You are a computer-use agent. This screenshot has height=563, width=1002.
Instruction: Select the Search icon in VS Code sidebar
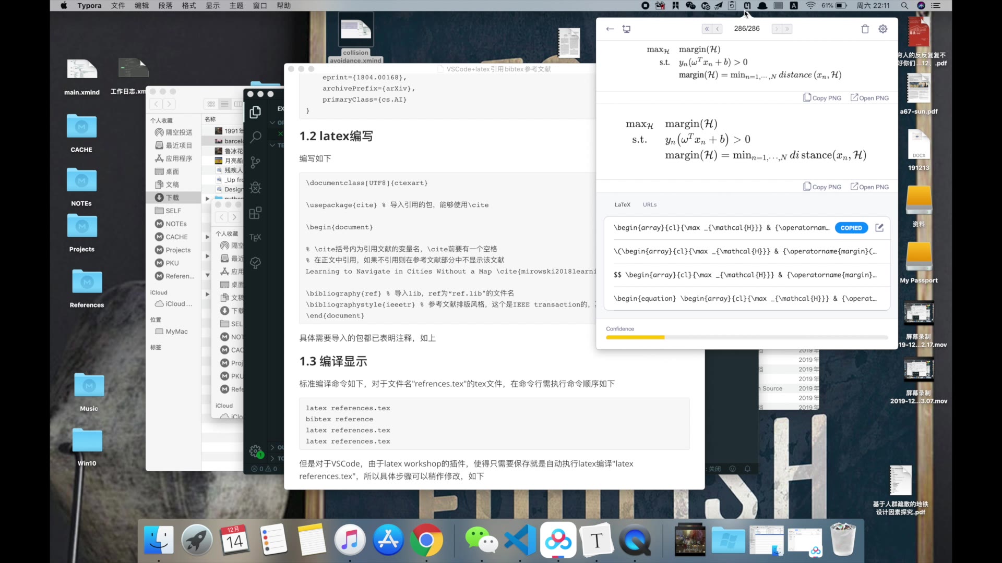pos(255,137)
